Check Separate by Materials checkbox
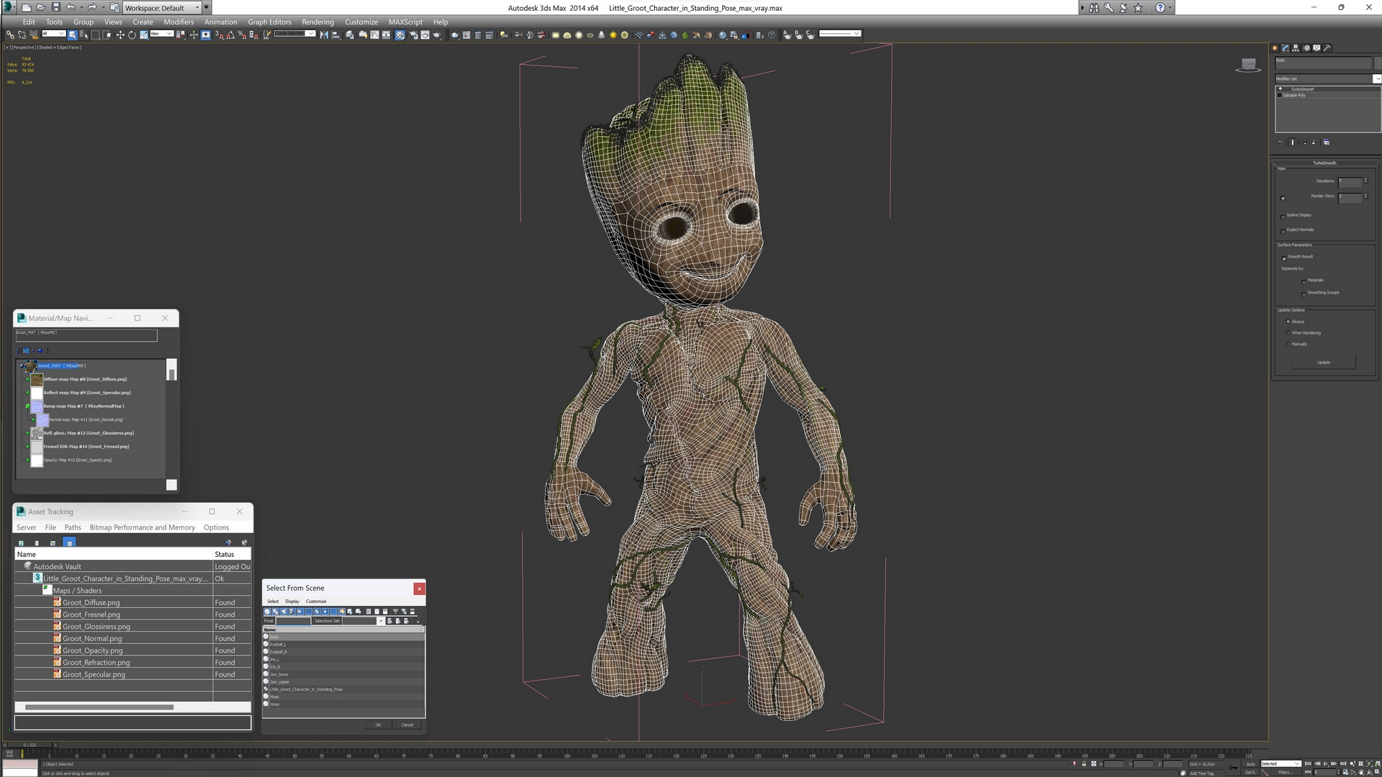Viewport: 1382px width, 777px height. click(x=1304, y=282)
